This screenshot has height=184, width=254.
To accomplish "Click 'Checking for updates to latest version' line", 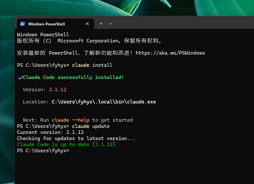I will (x=76, y=138).
